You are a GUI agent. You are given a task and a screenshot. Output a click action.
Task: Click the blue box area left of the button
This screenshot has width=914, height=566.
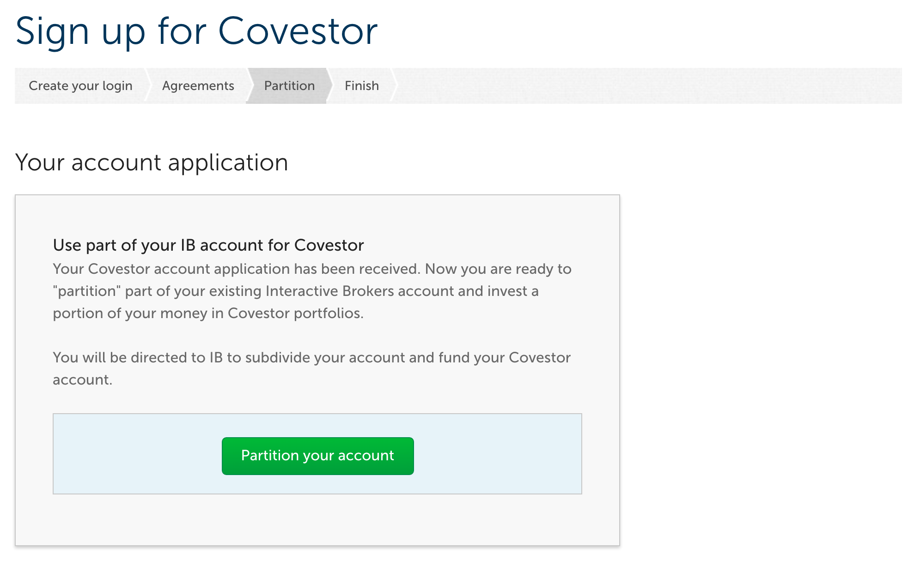click(x=138, y=454)
